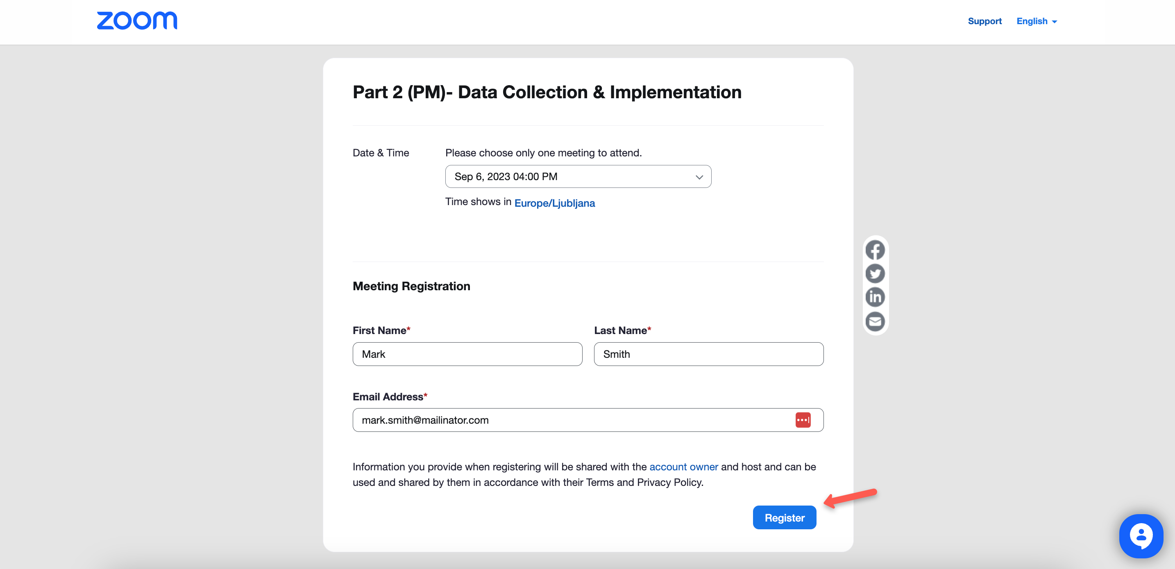Click the date dropdown chevron arrow
The width and height of the screenshot is (1175, 569).
(x=699, y=177)
